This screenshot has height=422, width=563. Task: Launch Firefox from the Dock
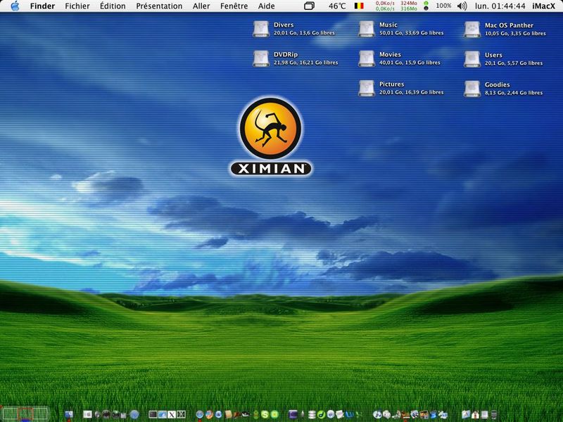tap(209, 414)
